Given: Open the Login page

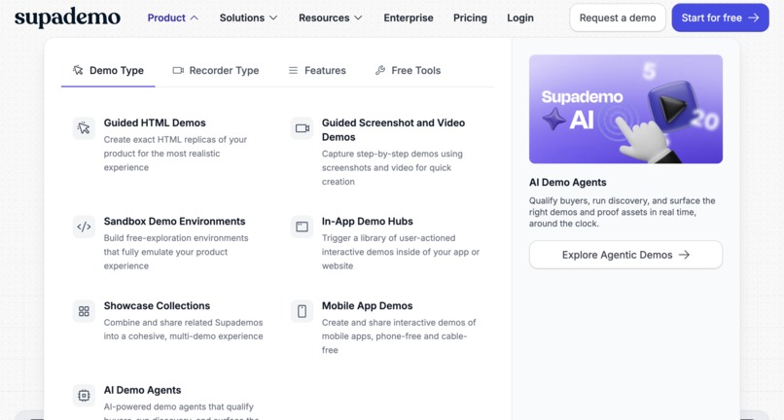Looking at the screenshot, I should [x=520, y=18].
